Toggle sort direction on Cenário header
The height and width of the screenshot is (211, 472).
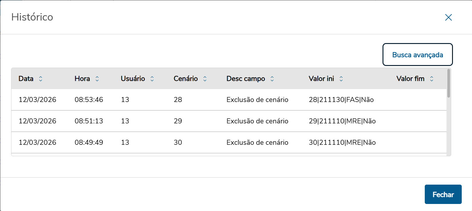click(205, 79)
